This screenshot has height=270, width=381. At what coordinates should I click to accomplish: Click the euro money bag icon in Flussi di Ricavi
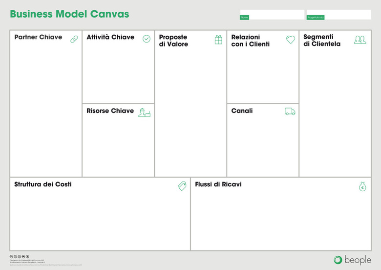(362, 186)
